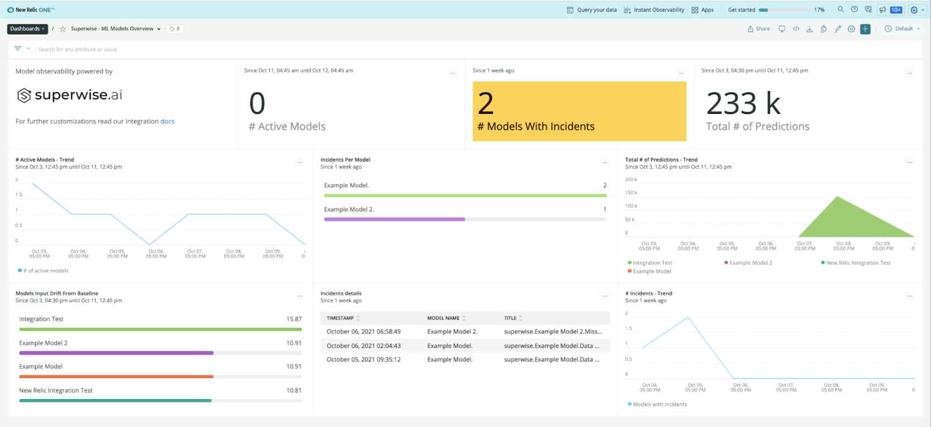Export the dashboard using the download icon
Image resolution: width=931 pixels, height=427 pixels.
809,29
